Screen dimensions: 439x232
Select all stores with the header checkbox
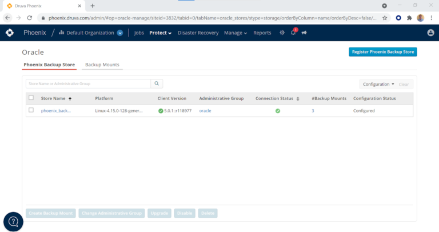[31, 98]
